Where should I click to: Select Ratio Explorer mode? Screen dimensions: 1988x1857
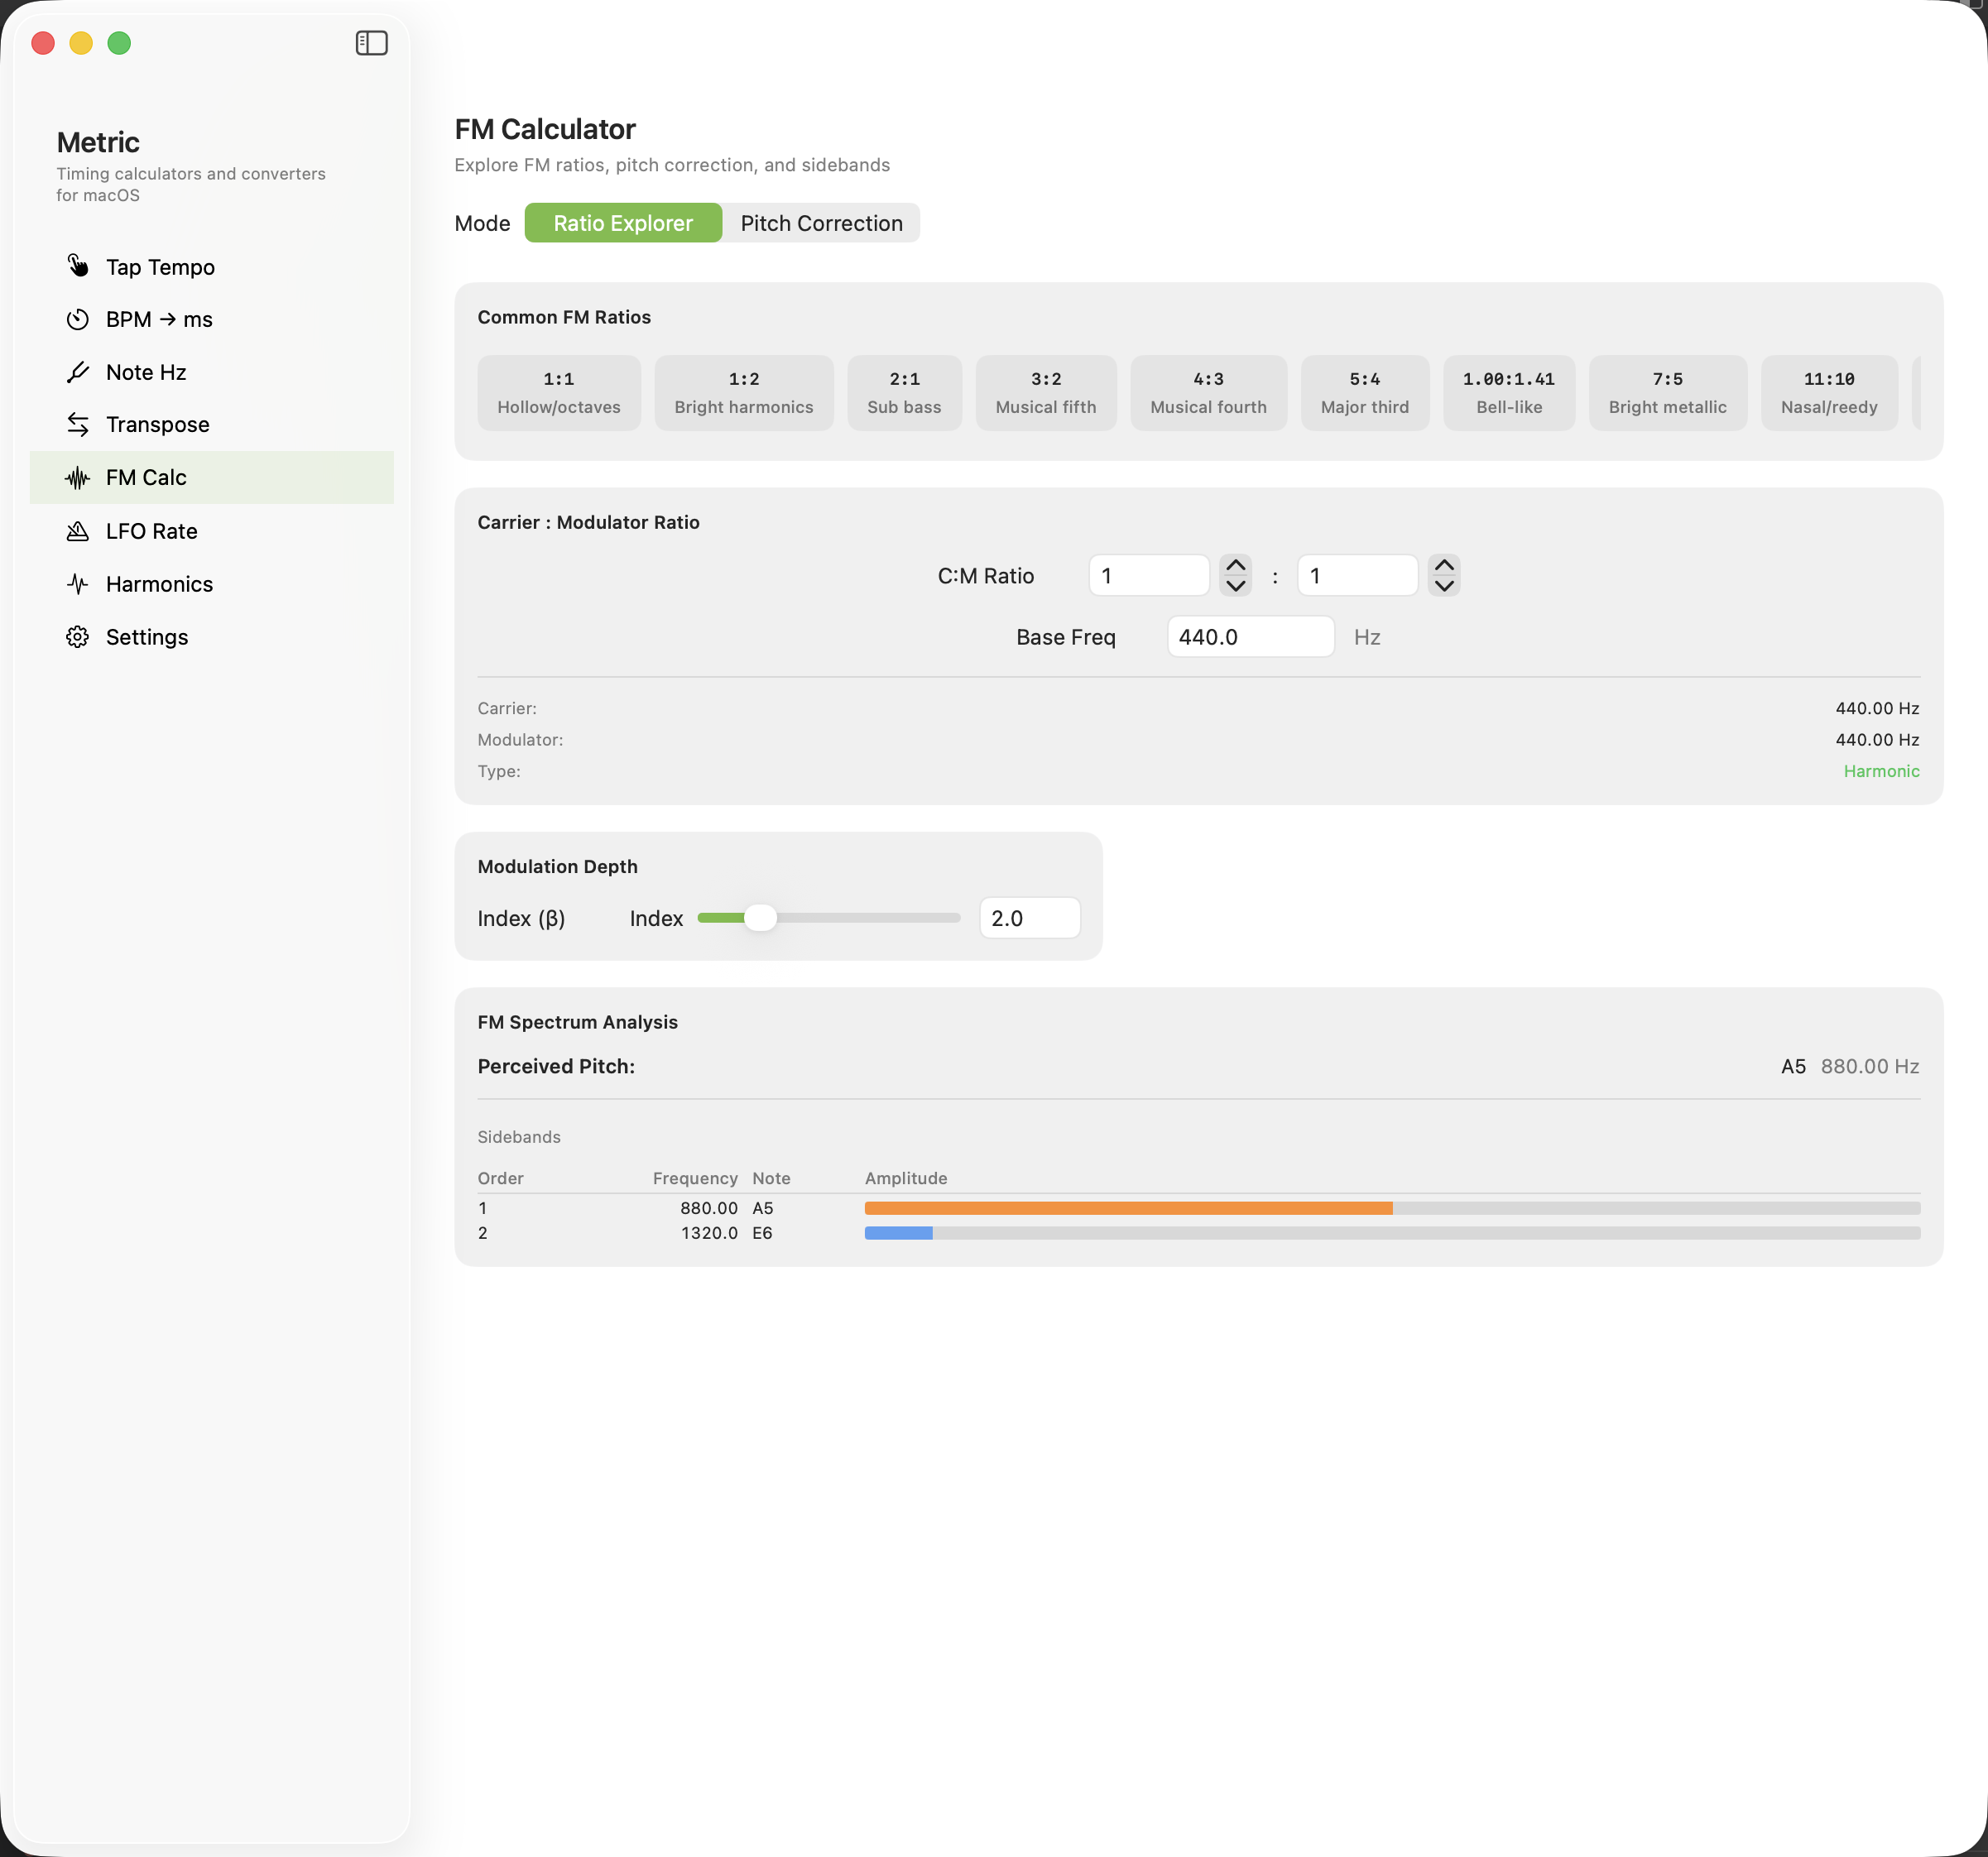coord(622,223)
